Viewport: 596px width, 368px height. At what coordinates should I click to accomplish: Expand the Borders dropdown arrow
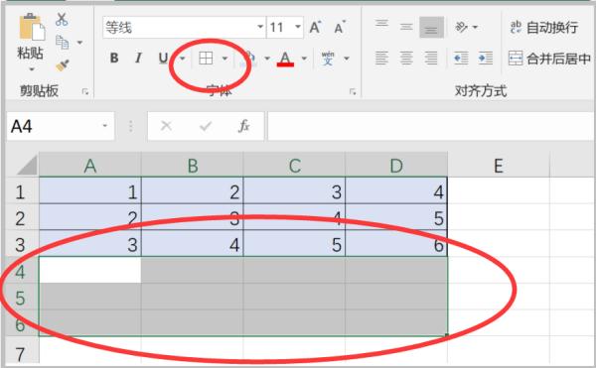click(x=224, y=59)
